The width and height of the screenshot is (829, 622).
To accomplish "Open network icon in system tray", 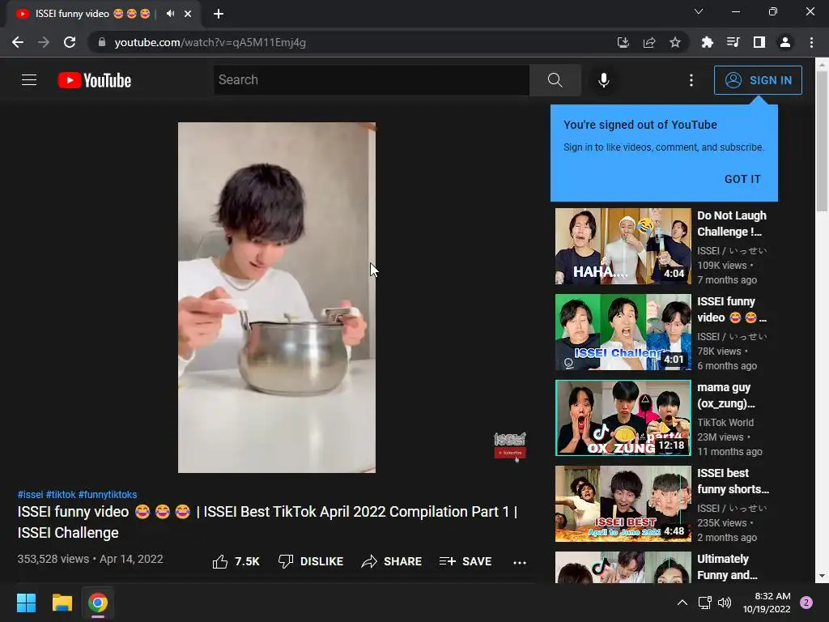I will pyautogui.click(x=704, y=603).
